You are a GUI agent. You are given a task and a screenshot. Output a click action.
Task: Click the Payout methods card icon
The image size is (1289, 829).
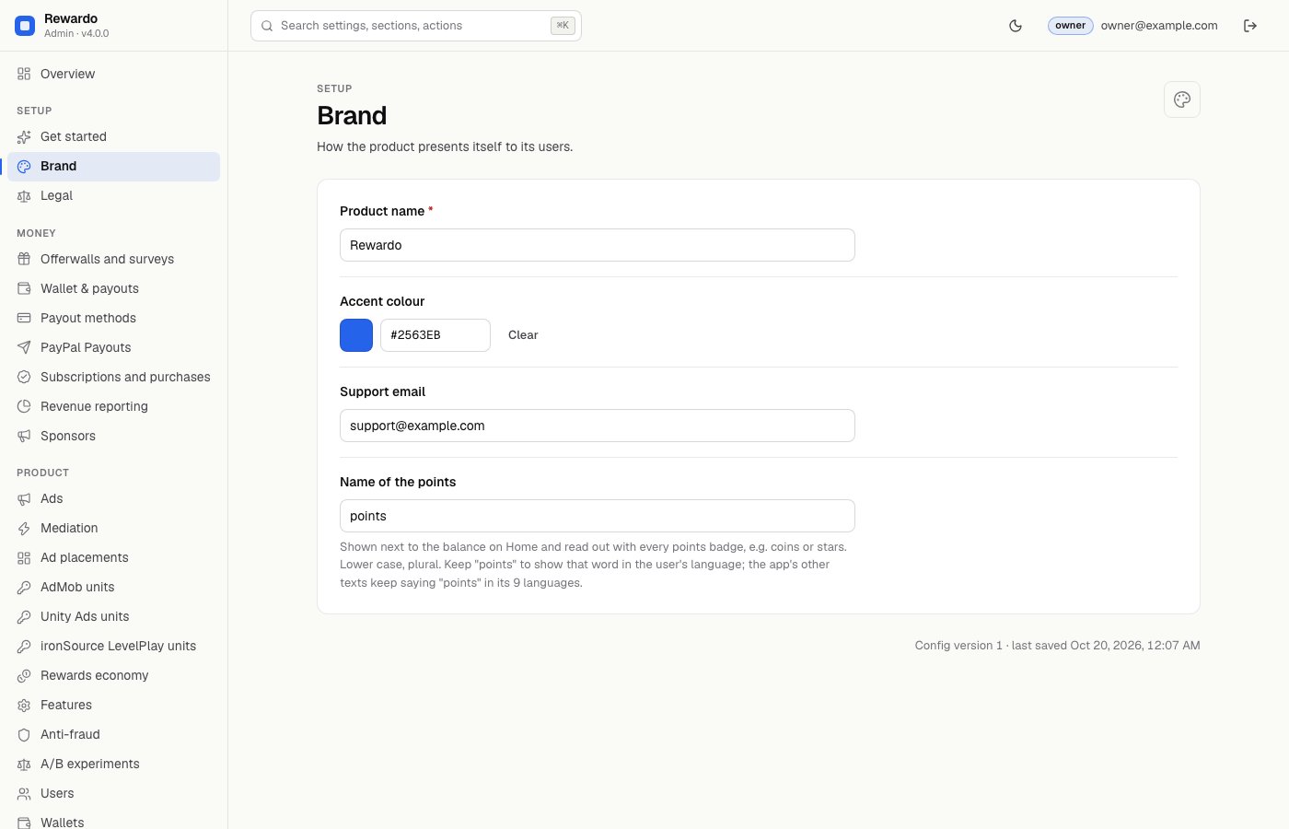[24, 318]
